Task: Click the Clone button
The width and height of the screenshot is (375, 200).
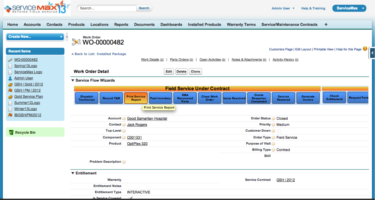Action: 195,71
